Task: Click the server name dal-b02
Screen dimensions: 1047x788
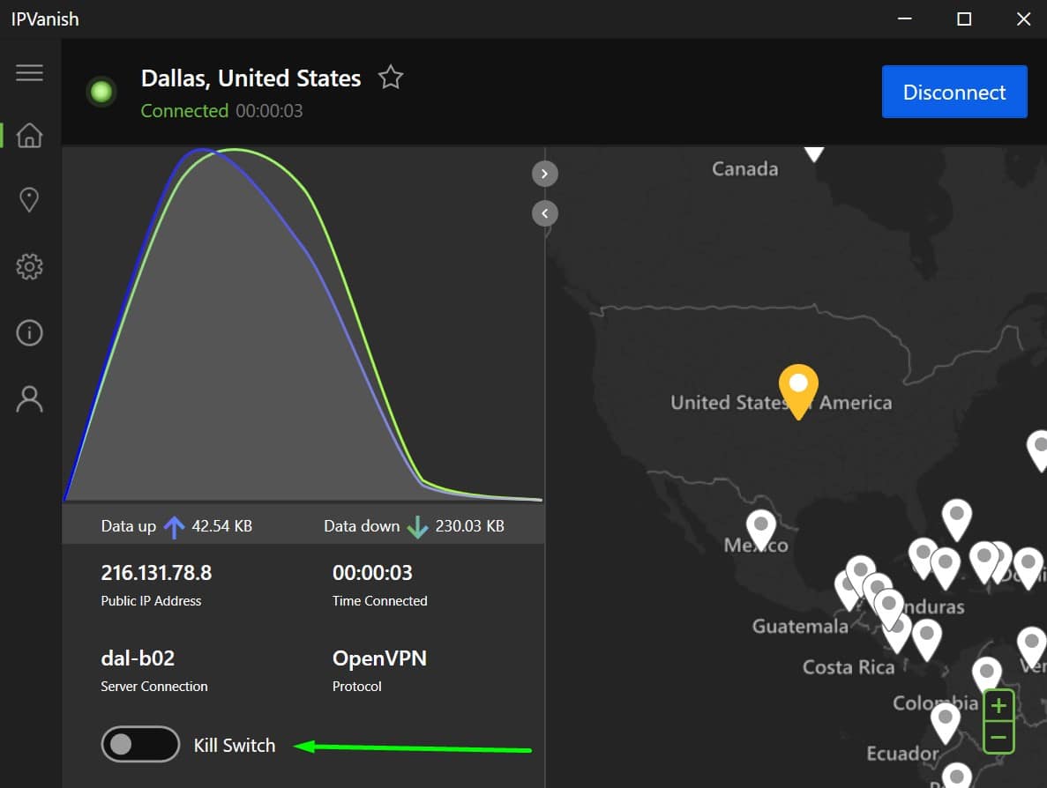Action: pyautogui.click(x=138, y=658)
